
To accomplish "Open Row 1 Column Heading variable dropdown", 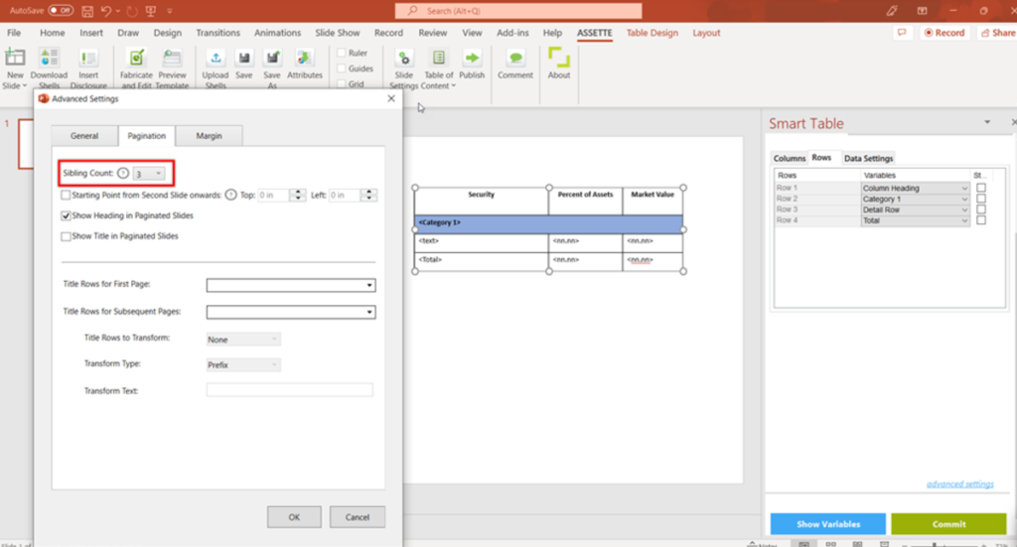I will [915, 188].
